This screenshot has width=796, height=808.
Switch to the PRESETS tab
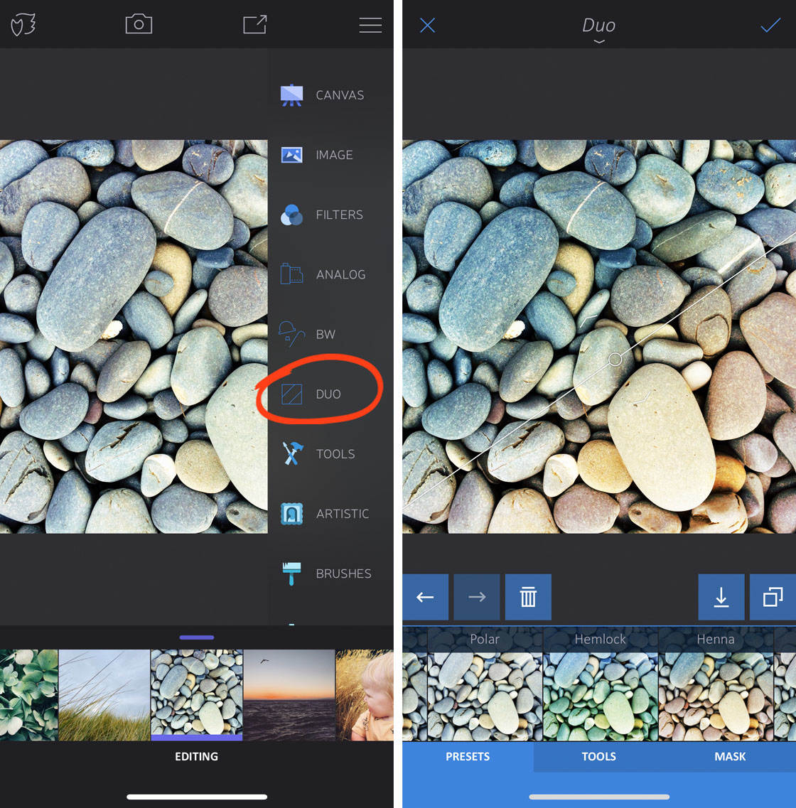(468, 756)
